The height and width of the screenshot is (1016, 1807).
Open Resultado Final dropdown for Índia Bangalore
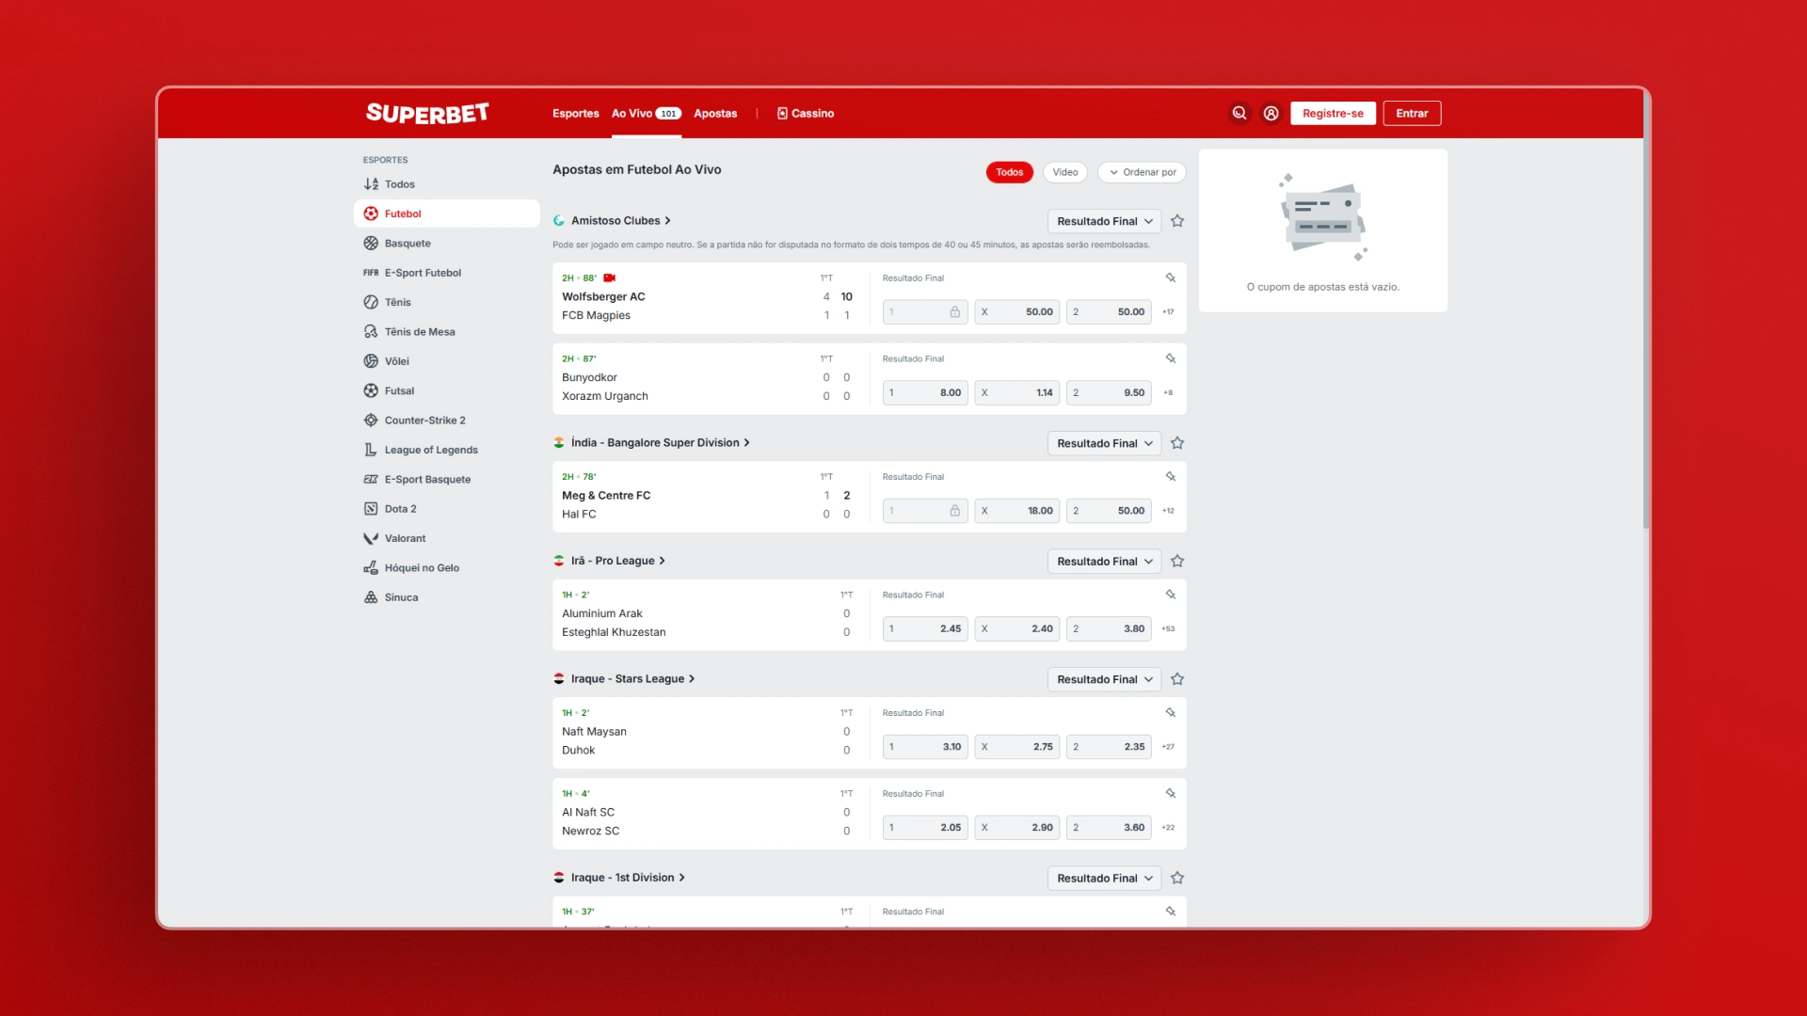(x=1104, y=443)
